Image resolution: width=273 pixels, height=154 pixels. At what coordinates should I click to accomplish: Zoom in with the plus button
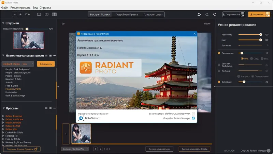tap(20, 14)
